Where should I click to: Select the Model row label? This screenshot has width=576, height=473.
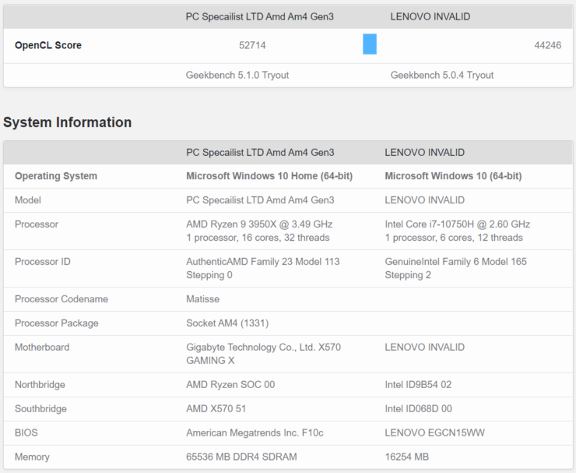[x=28, y=200]
